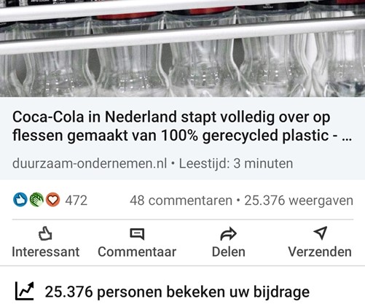Click the thumbs-up Interessant icon

pos(45,233)
